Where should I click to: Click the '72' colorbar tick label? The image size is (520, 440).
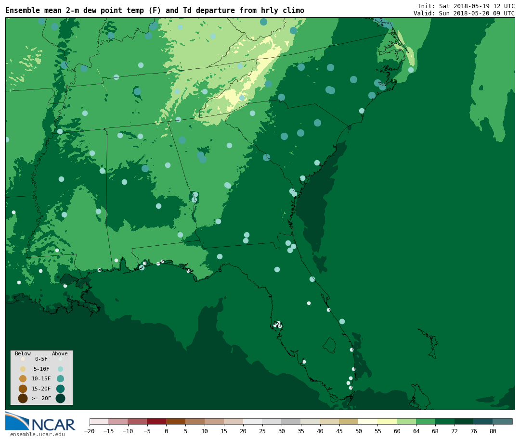click(455, 431)
